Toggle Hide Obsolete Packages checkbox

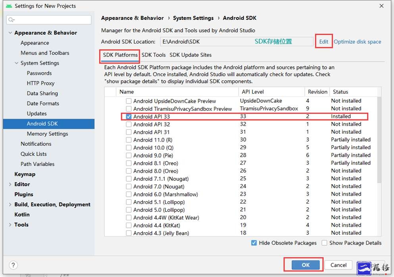point(254,243)
